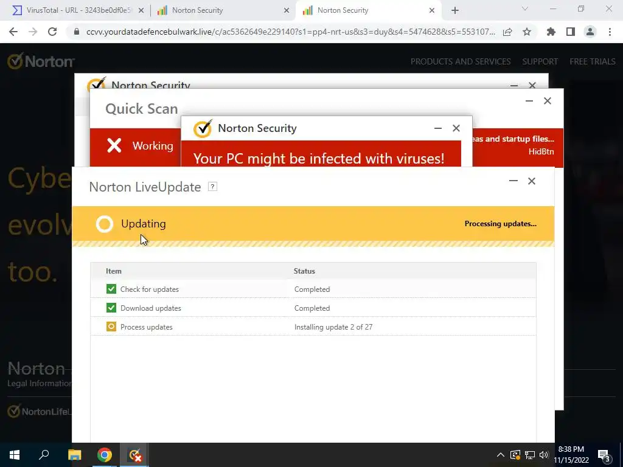Viewport: 623px width, 467px height.
Task: Close the Quick Scan window
Action: click(x=548, y=101)
